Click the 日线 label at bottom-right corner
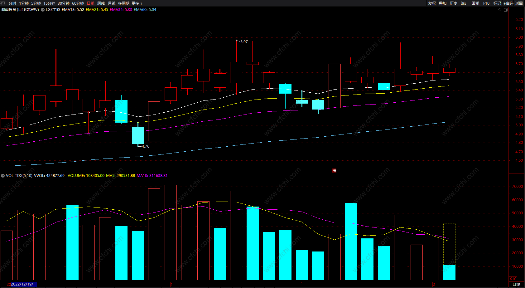Image resolution: width=525 pixels, height=288 pixels. coord(517,285)
